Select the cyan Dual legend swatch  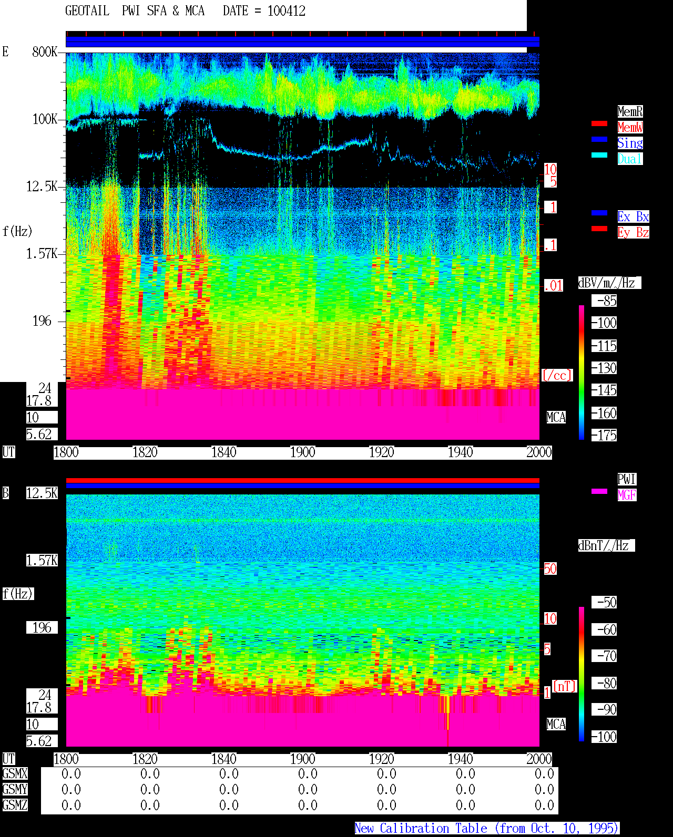pyautogui.click(x=599, y=155)
